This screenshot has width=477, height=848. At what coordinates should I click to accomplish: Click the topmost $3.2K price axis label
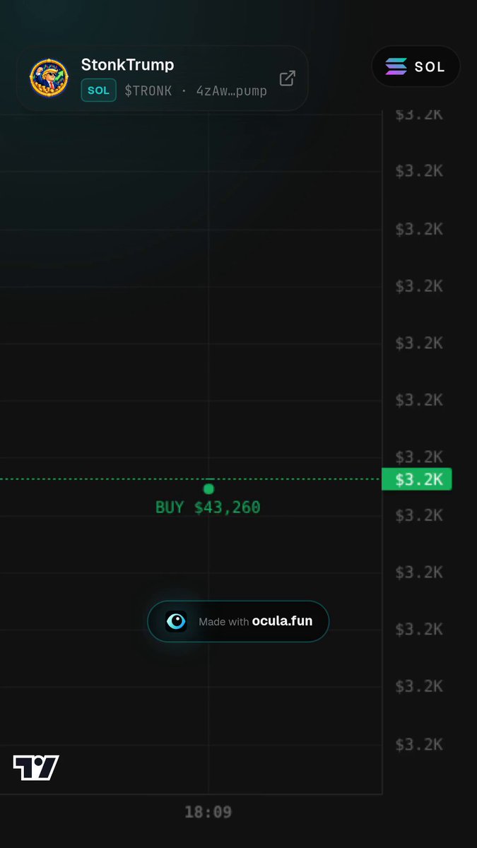point(419,114)
